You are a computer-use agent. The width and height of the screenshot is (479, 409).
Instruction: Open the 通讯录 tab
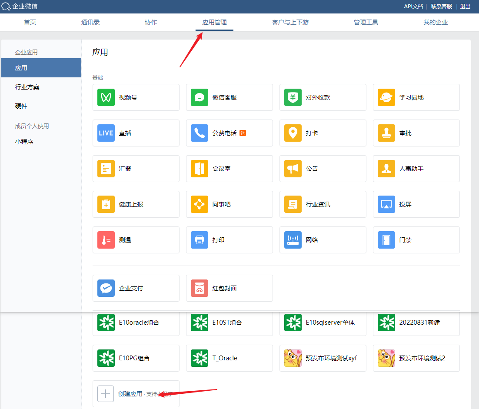click(90, 22)
